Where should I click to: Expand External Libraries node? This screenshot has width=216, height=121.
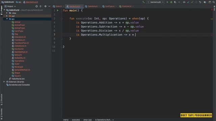(x=4, y=82)
